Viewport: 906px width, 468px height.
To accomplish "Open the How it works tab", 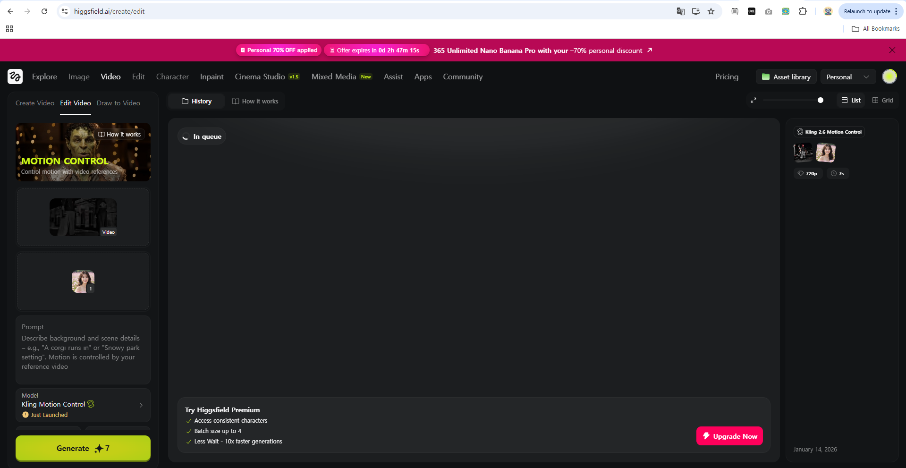I will click(x=255, y=101).
